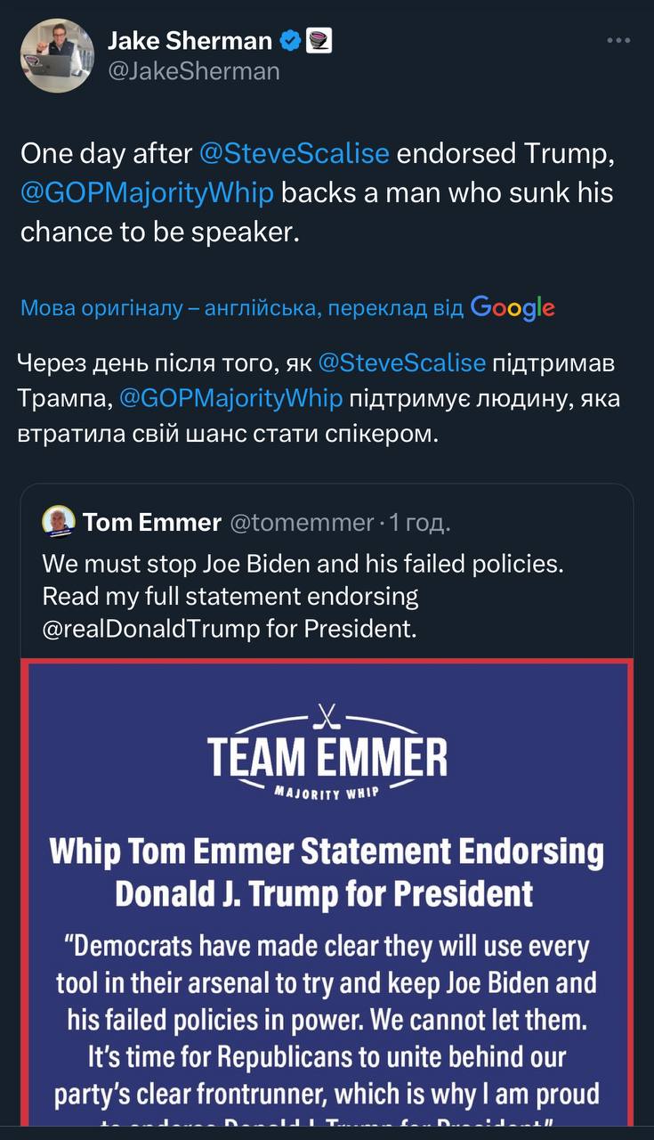The width and height of the screenshot is (654, 1140).
Task: Open the three-dot more options menu
Action: click(618, 41)
